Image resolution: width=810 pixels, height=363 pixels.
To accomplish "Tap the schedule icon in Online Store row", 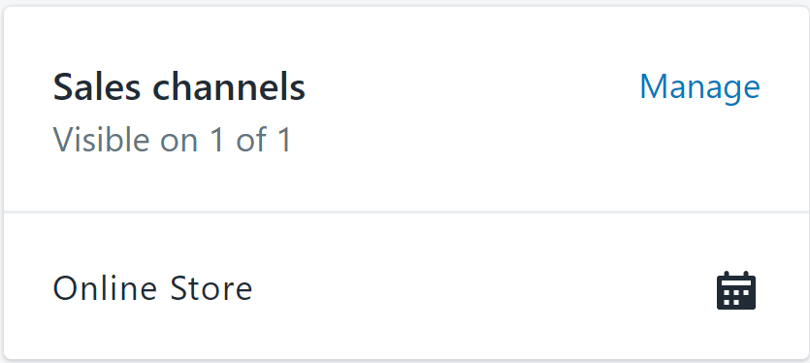I will (736, 290).
